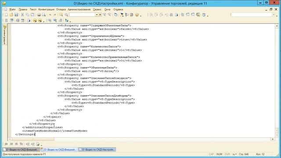The height and width of the screenshot is (158, 281).
Task: Click the </additionalProperties> line
Action: [43, 127]
